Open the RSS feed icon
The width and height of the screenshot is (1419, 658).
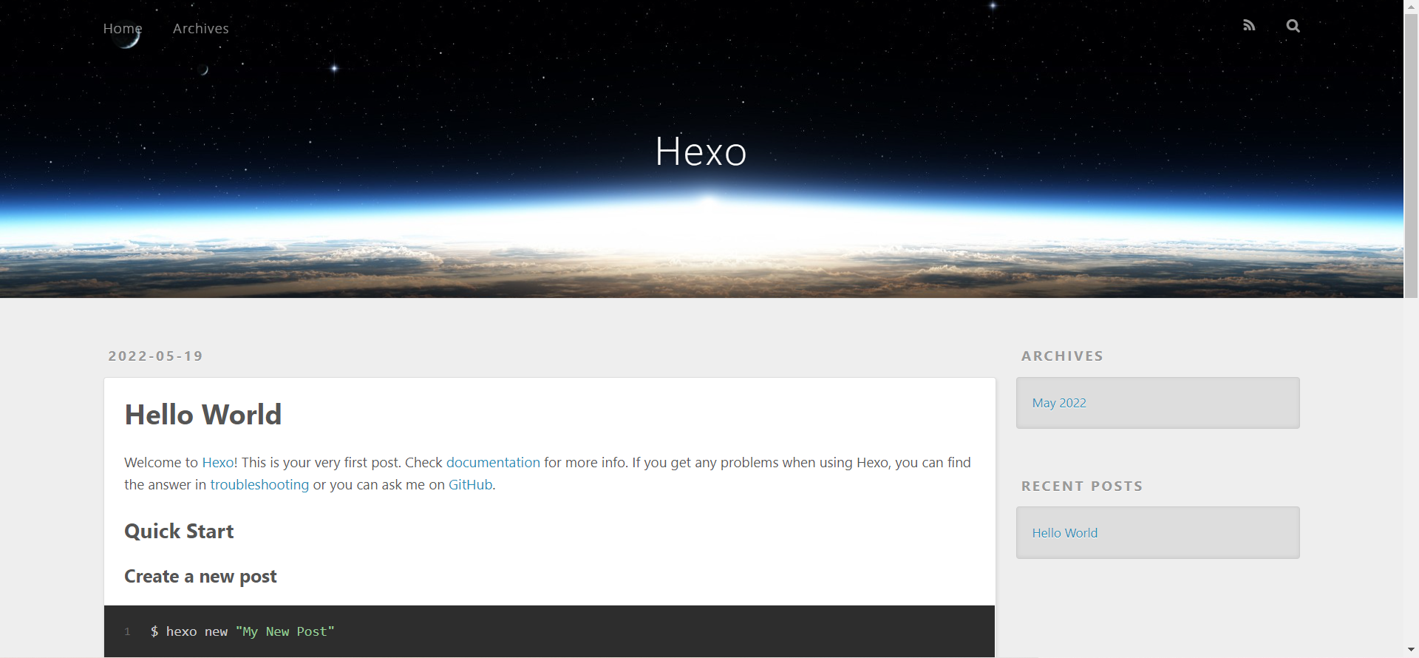(x=1249, y=25)
